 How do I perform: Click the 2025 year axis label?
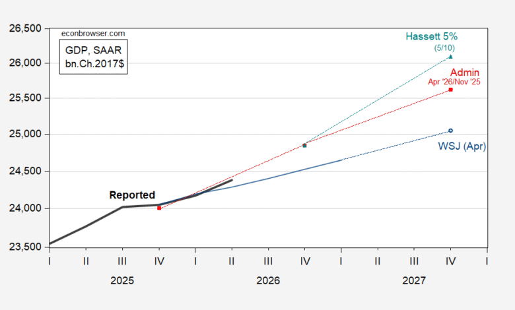[x=122, y=280]
